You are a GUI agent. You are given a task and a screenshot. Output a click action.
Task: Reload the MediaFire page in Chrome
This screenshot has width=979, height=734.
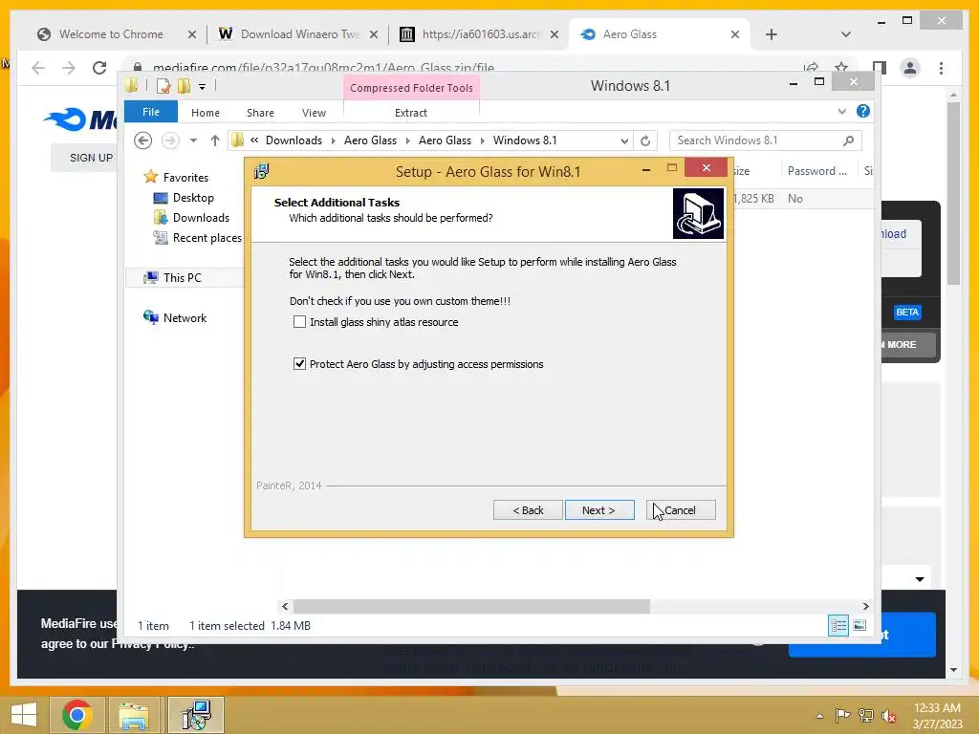click(99, 68)
